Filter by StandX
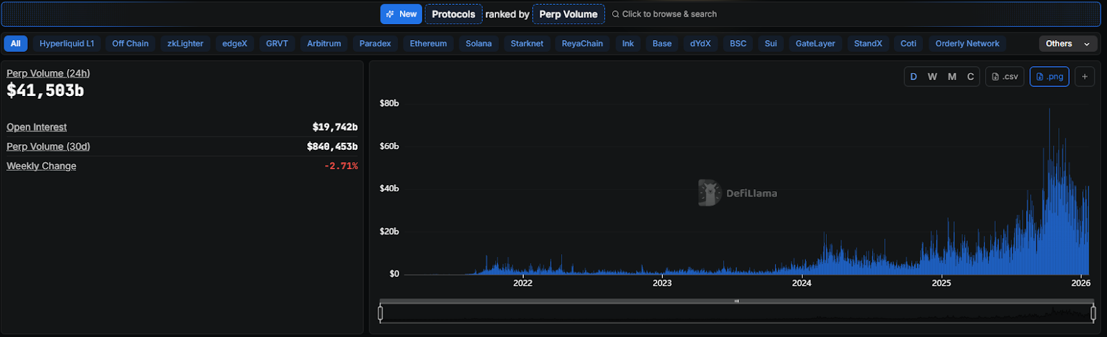The image size is (1107, 337). [x=868, y=44]
